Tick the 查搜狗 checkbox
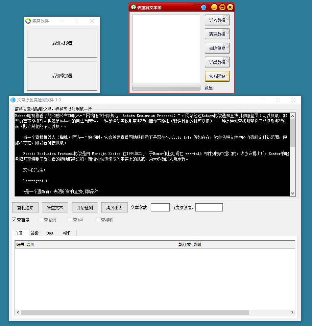Image resolution: width=312 pixels, height=326 pixels. [98, 220]
